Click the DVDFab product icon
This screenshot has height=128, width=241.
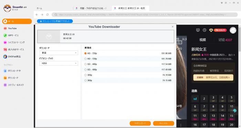[x=5, y=57]
